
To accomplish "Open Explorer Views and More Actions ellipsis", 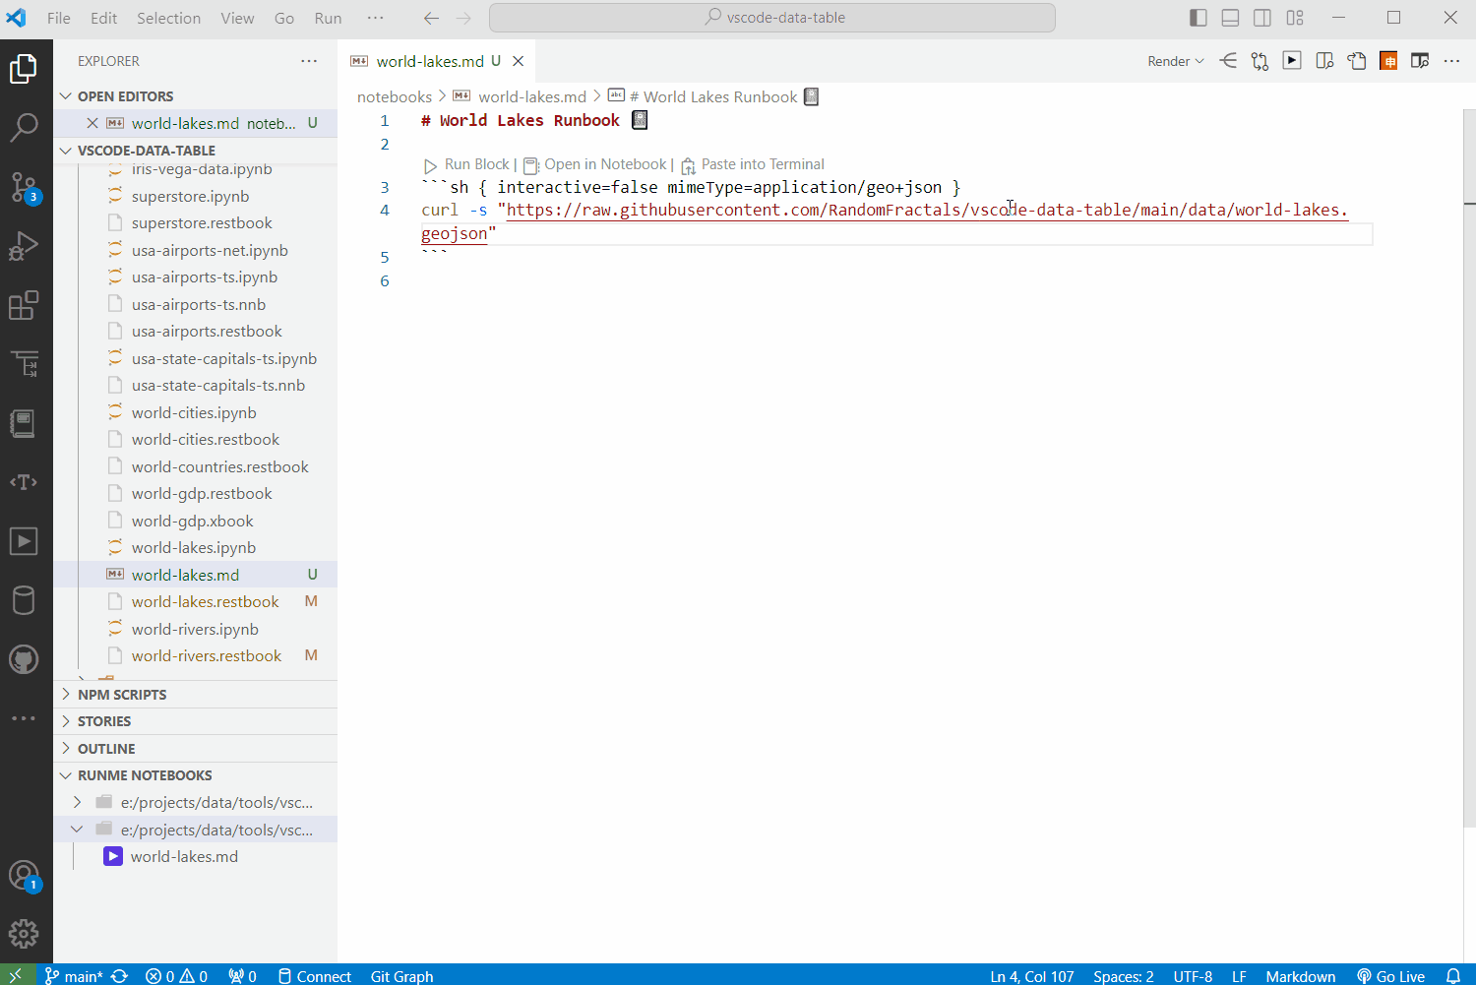I will (x=309, y=61).
